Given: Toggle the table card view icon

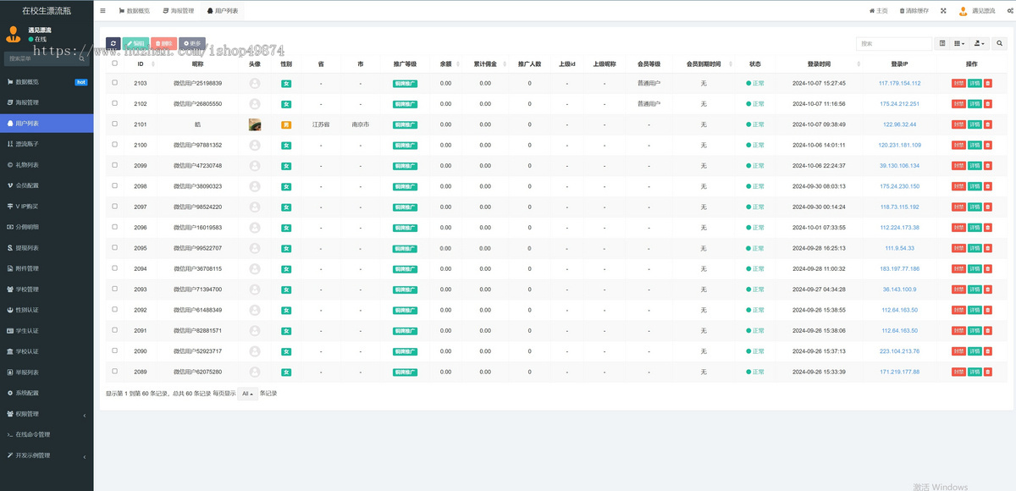Looking at the screenshot, I should (941, 43).
